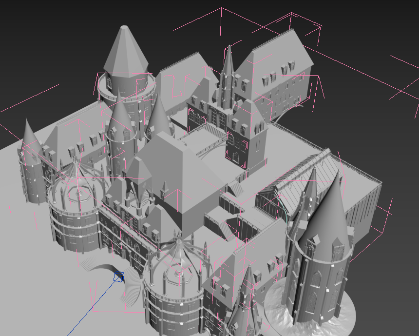Select the blue camera cube gizmo

click(x=118, y=277)
